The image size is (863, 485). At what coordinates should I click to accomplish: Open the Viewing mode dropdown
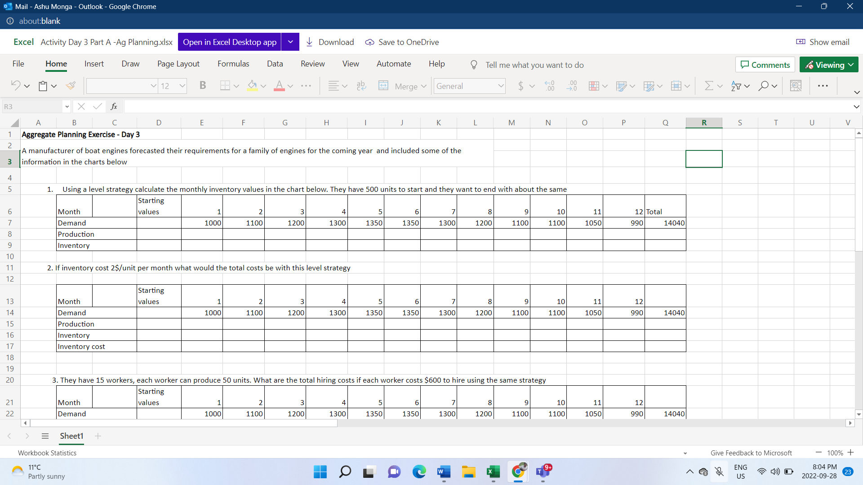click(828, 64)
